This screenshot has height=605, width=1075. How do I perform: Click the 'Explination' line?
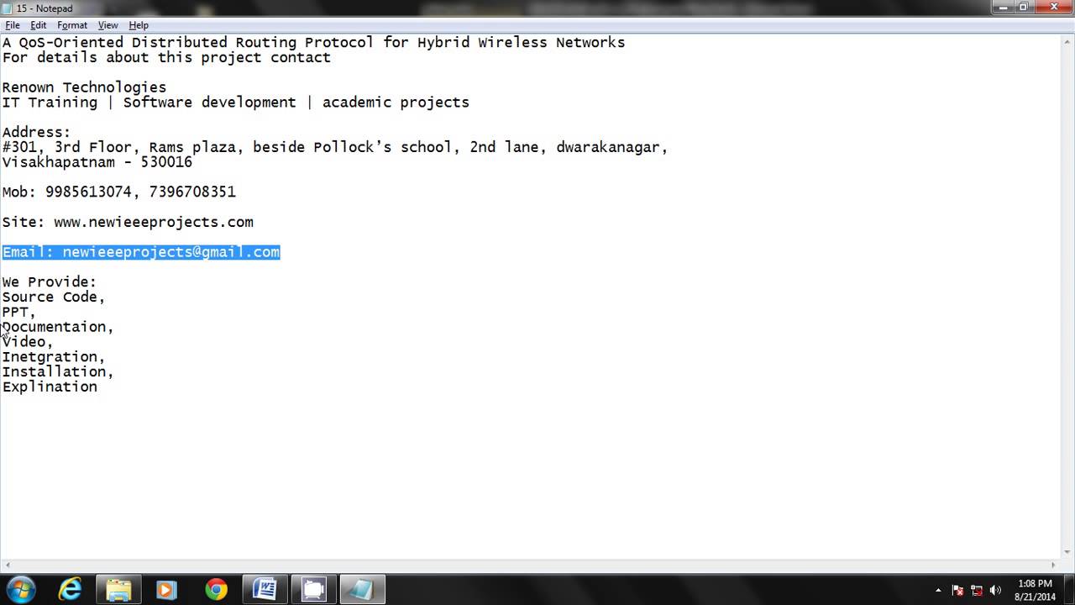(x=50, y=387)
